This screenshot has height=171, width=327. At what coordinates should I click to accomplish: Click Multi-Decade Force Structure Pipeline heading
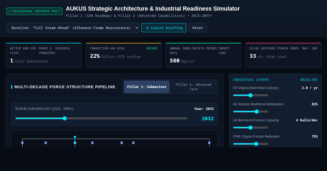coord(65,87)
